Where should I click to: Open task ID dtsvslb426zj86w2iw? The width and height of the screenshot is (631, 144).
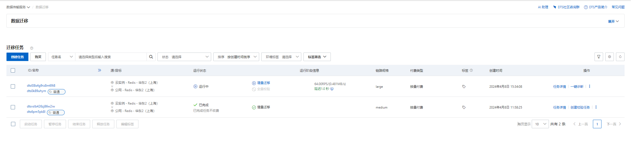click(x=41, y=106)
